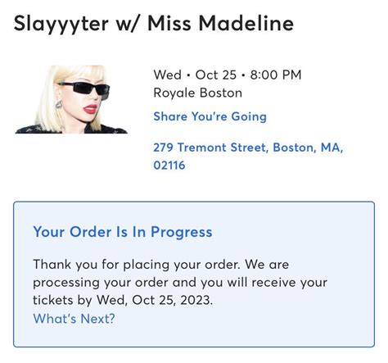Click the Slayyyter w/ Miss Madeline title
This screenshot has width=388, height=363.
click(x=154, y=24)
